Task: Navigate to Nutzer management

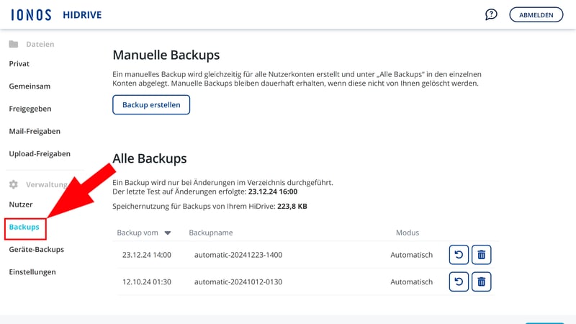Action: click(21, 204)
